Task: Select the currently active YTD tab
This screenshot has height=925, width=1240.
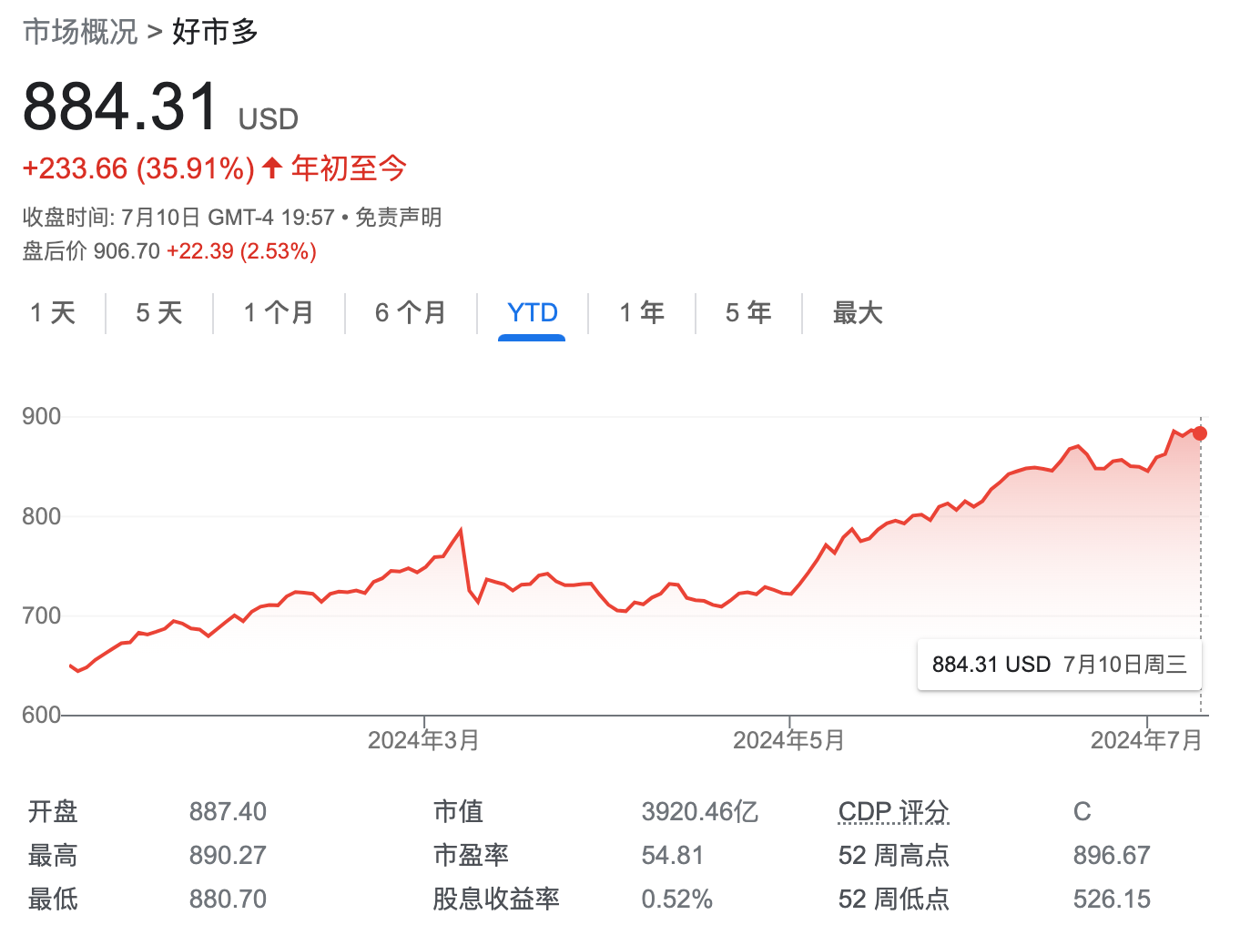Action: pyautogui.click(x=532, y=312)
